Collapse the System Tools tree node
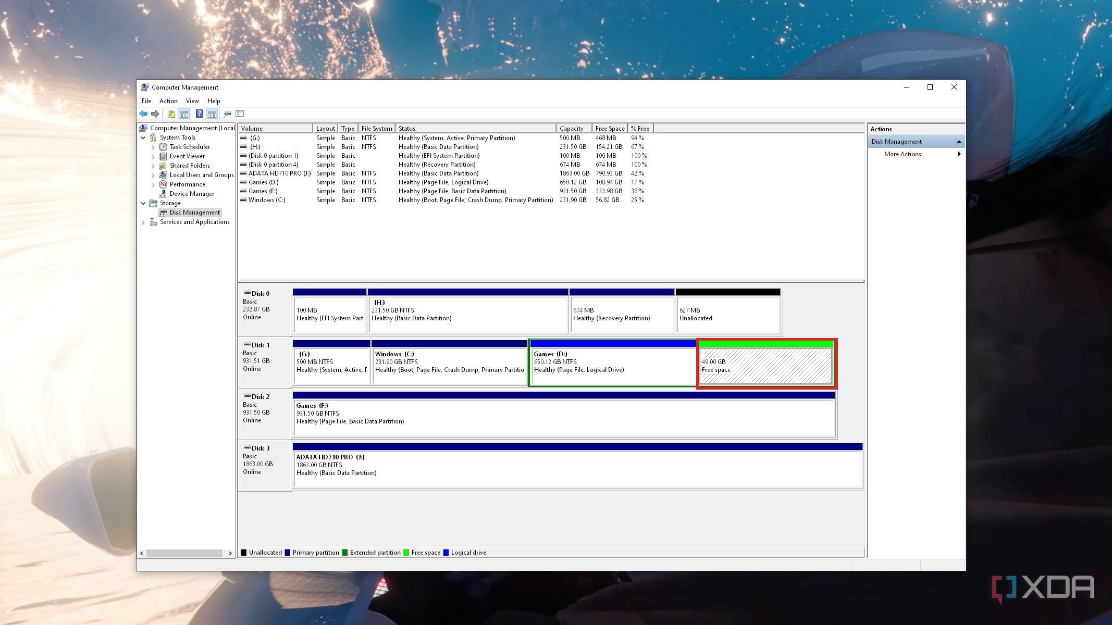Screen dimensions: 1112x625 pyautogui.click(x=143, y=137)
